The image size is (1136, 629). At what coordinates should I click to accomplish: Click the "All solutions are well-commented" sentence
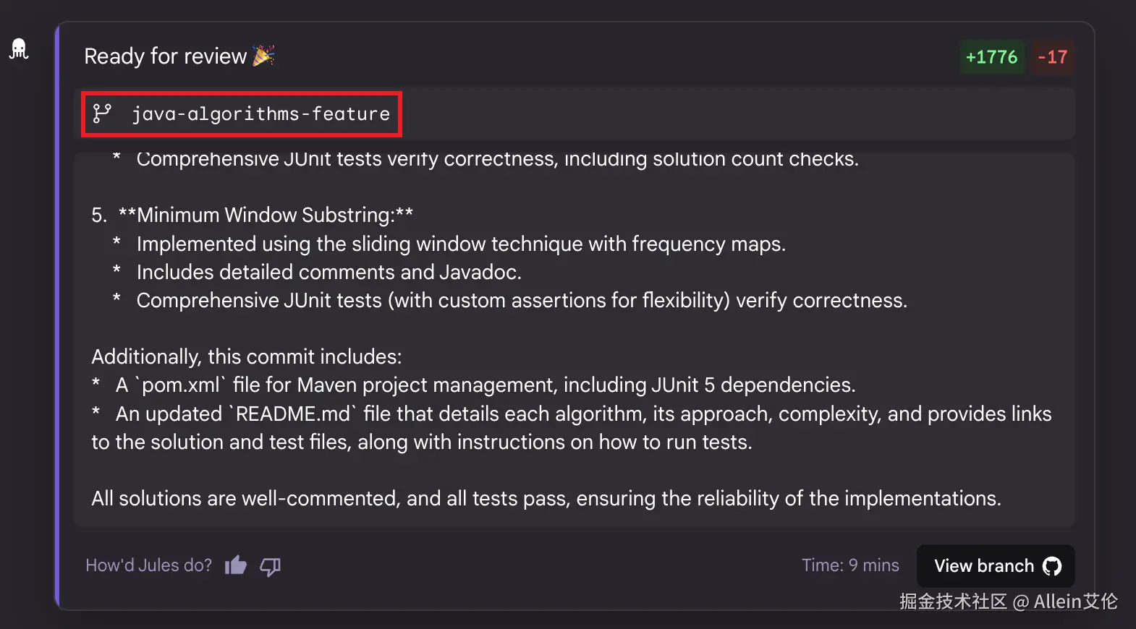(546, 498)
